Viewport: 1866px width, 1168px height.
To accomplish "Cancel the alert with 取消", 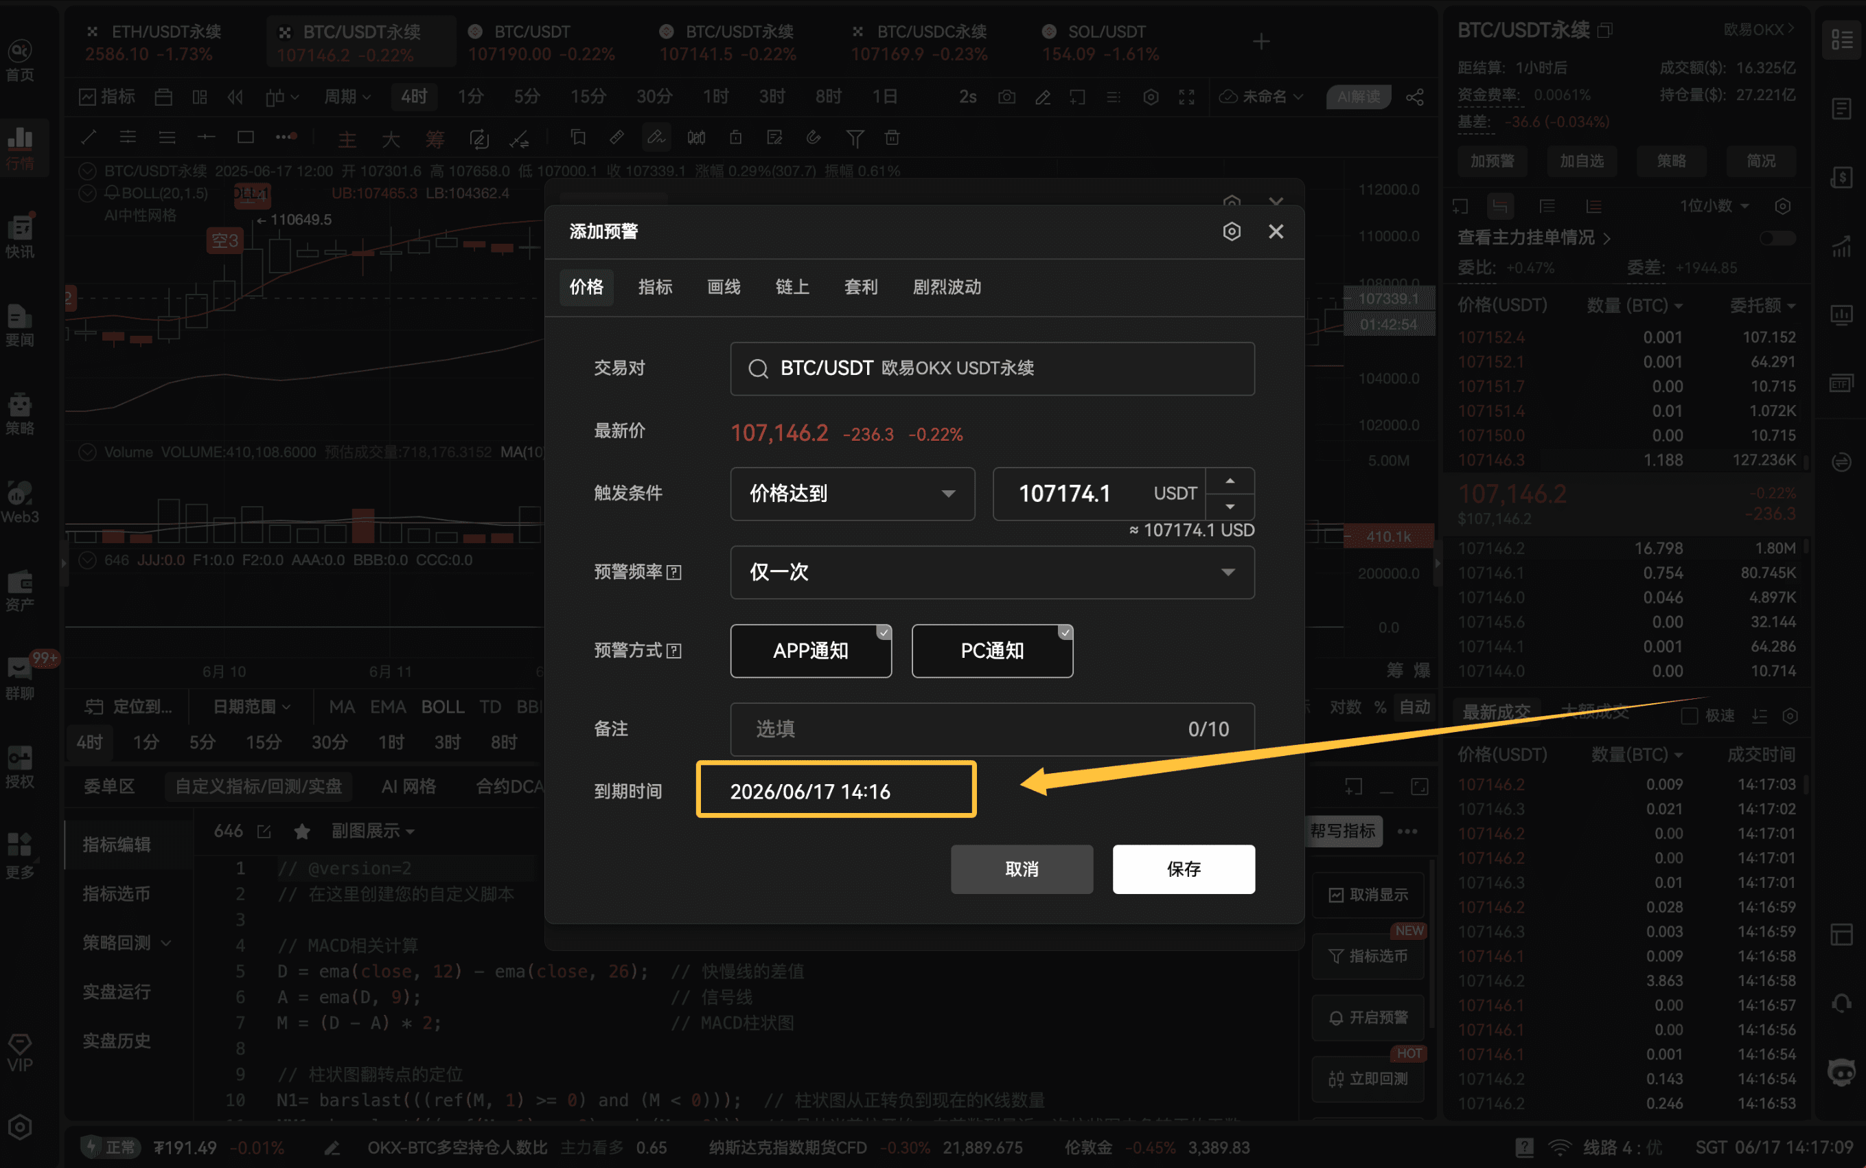I will [1022, 869].
